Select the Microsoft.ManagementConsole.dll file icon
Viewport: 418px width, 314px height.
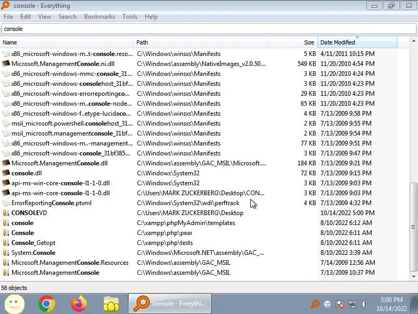tap(6, 163)
